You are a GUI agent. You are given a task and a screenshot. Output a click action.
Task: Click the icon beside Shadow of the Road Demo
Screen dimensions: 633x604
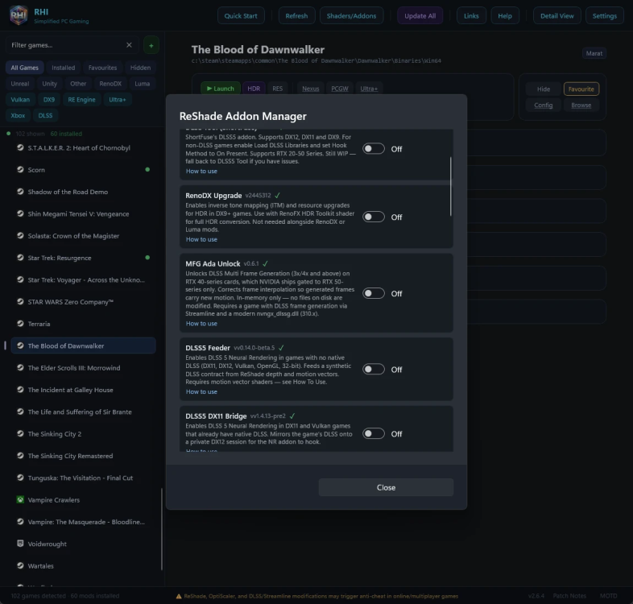click(x=20, y=192)
